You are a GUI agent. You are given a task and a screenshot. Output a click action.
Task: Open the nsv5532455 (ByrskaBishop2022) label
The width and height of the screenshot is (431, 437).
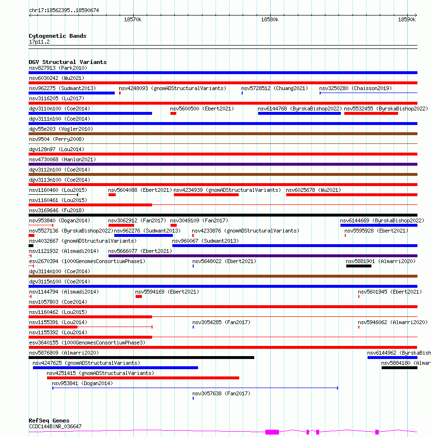tap(386, 109)
